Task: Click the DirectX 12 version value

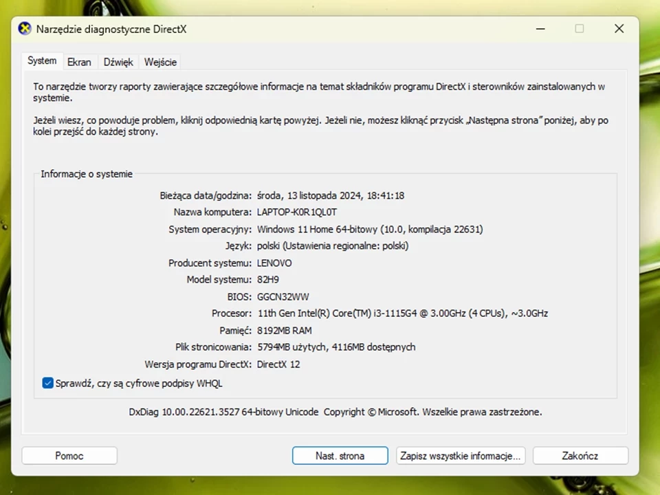Action: pos(278,364)
